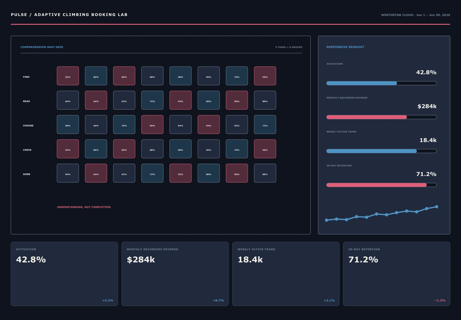
Task: Click the 52% cell in FIND row
Action: [x=68, y=76]
